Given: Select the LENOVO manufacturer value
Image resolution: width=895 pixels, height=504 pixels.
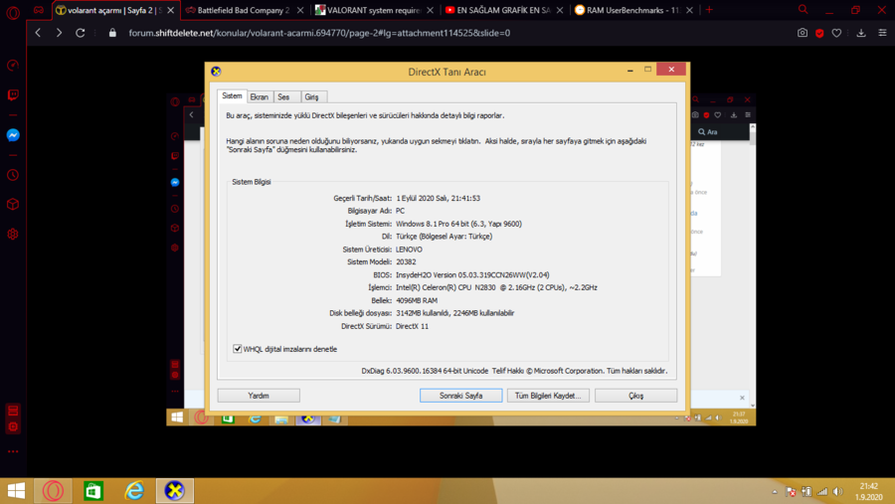Looking at the screenshot, I should 410,250.
